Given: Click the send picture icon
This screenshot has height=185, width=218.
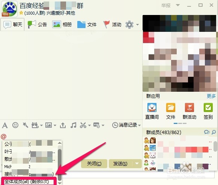Looking at the screenshot, I should 48,125.
